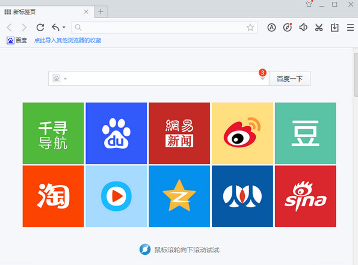Click the 百度一下 search button
The width and height of the screenshot is (358, 265).
coord(290,79)
